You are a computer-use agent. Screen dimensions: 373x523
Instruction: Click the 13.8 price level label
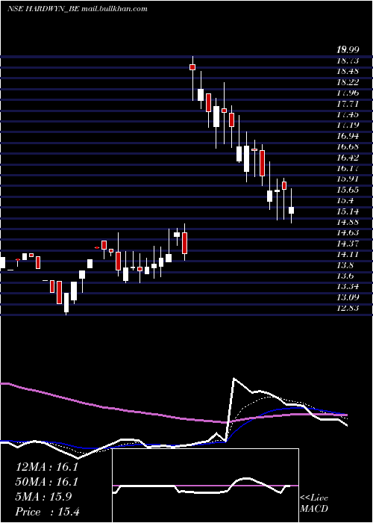(x=345, y=265)
